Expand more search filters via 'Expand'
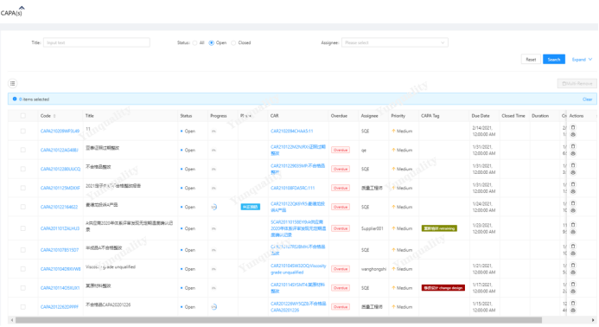 [x=582, y=60]
